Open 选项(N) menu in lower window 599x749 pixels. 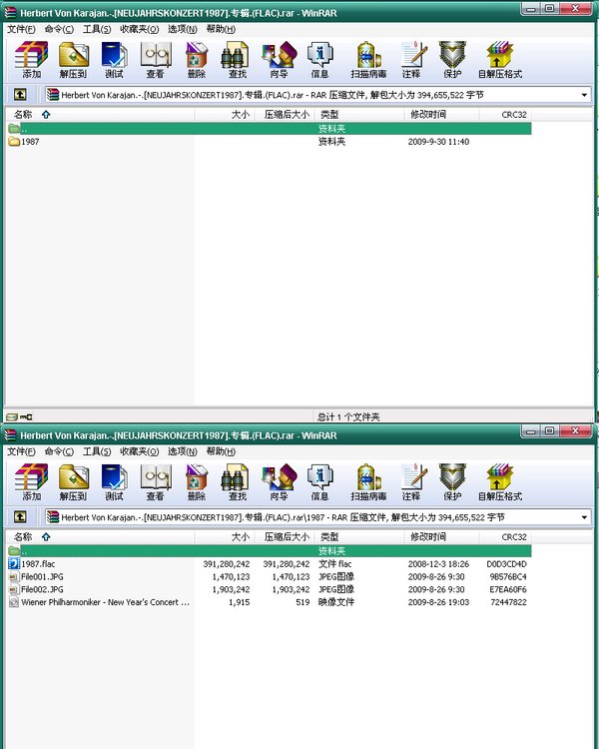[182, 451]
